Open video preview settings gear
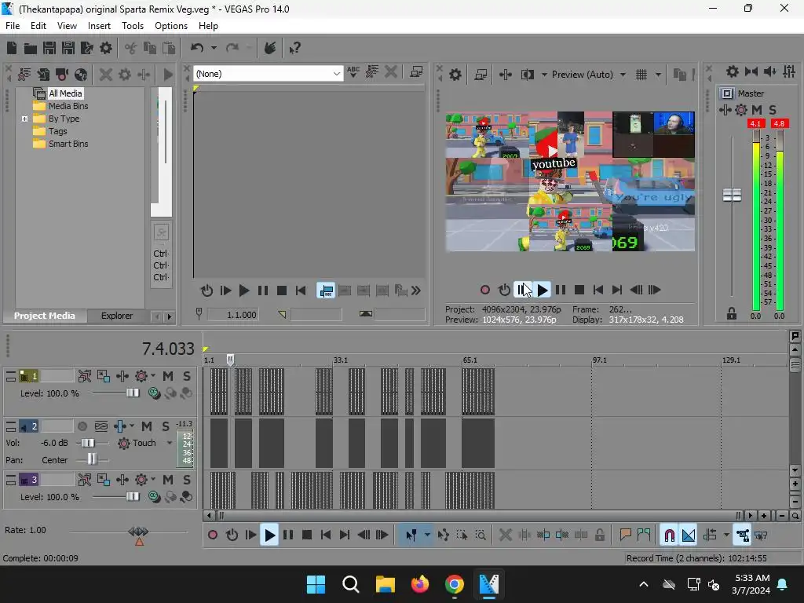Screen dimensions: 804x603 tap(455, 75)
